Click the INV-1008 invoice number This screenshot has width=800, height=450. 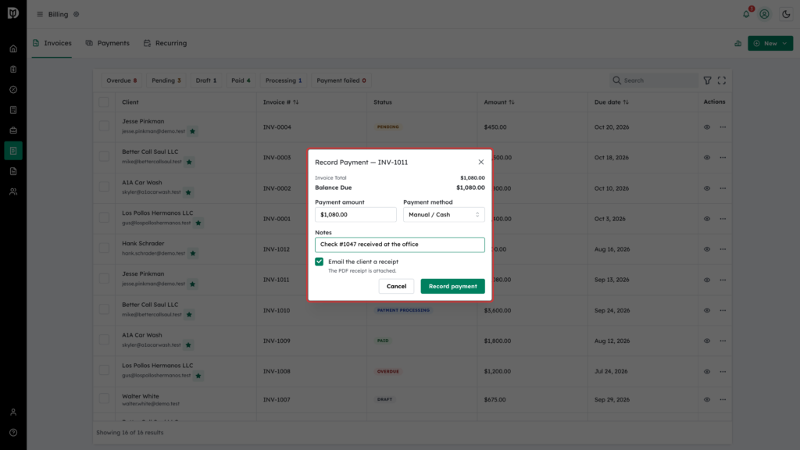click(277, 371)
